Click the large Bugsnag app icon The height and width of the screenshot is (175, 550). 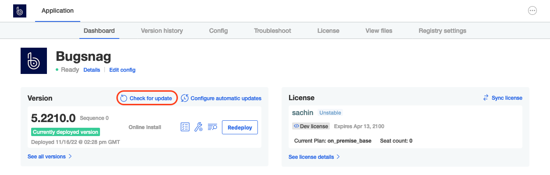tap(34, 61)
